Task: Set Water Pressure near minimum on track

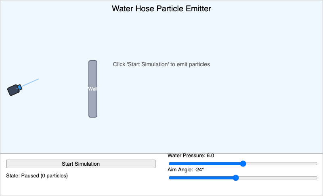Action: pyautogui.click(x=172, y=164)
